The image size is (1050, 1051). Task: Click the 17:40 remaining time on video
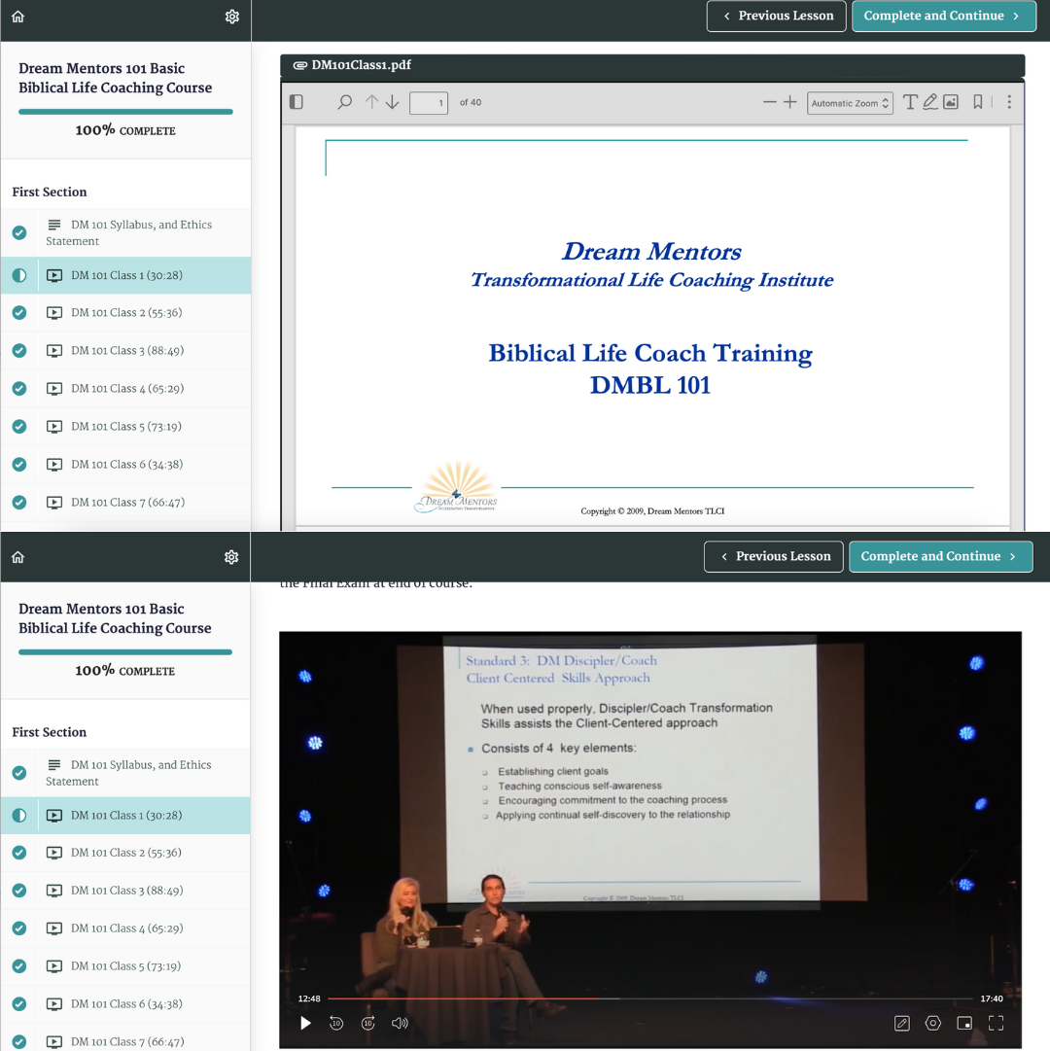(x=991, y=998)
